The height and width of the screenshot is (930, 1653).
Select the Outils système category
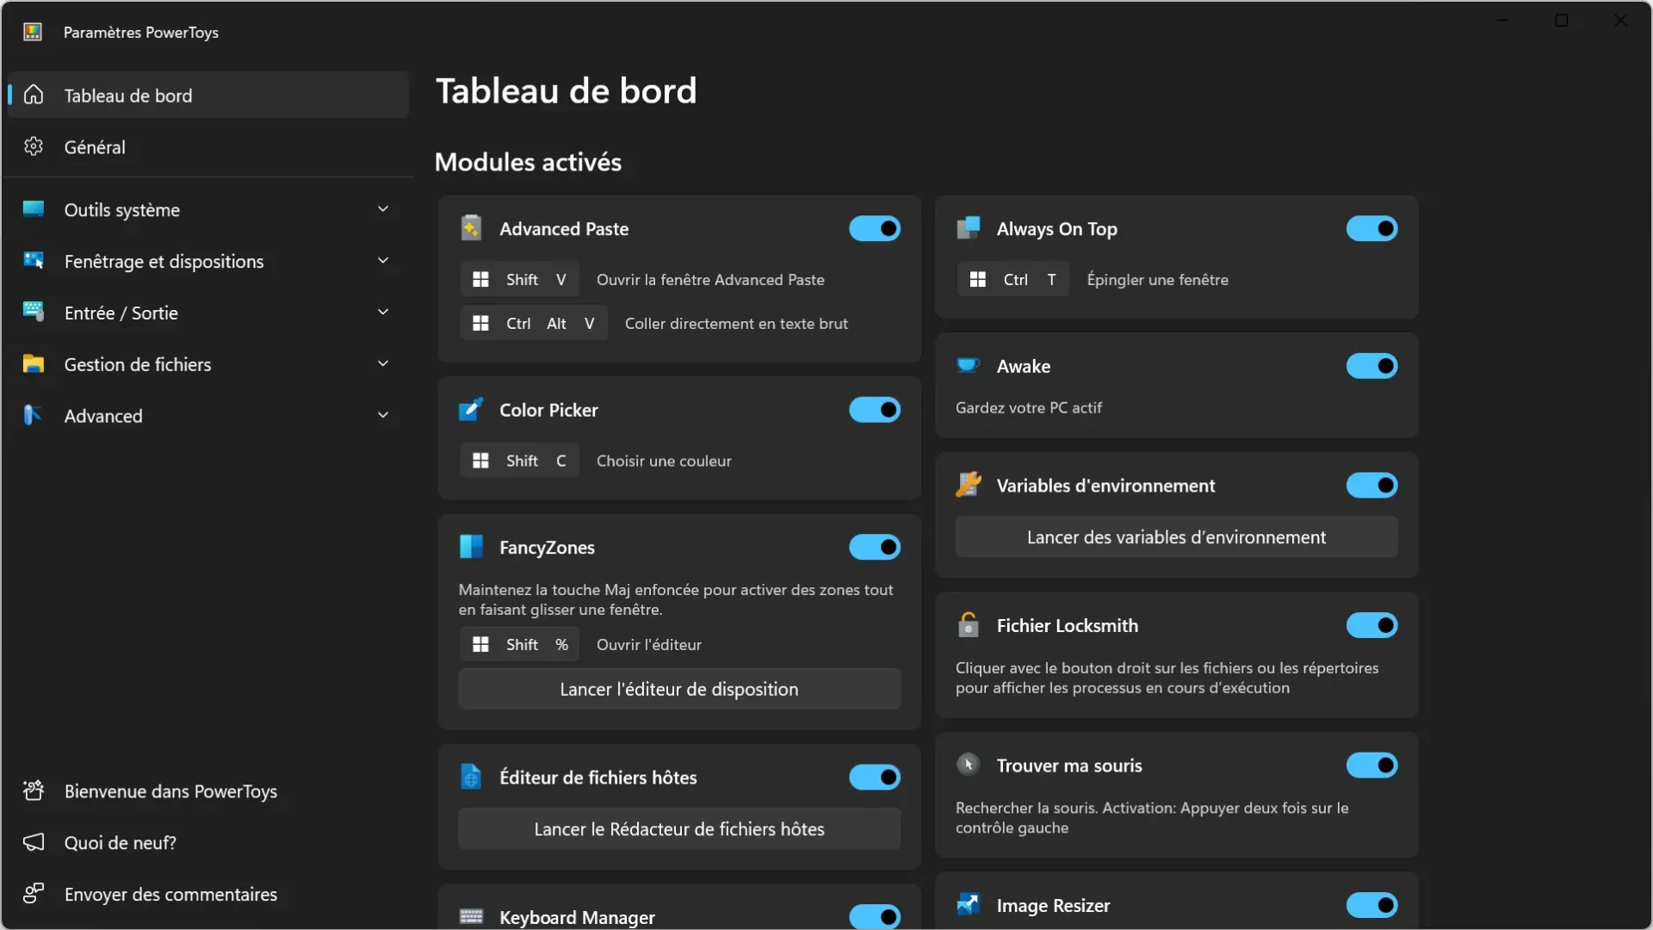[x=207, y=209]
